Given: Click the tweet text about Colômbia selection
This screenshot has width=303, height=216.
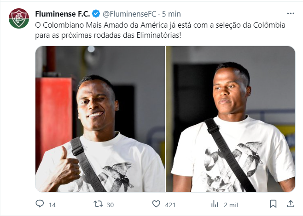Looking at the screenshot, I should point(160,30).
